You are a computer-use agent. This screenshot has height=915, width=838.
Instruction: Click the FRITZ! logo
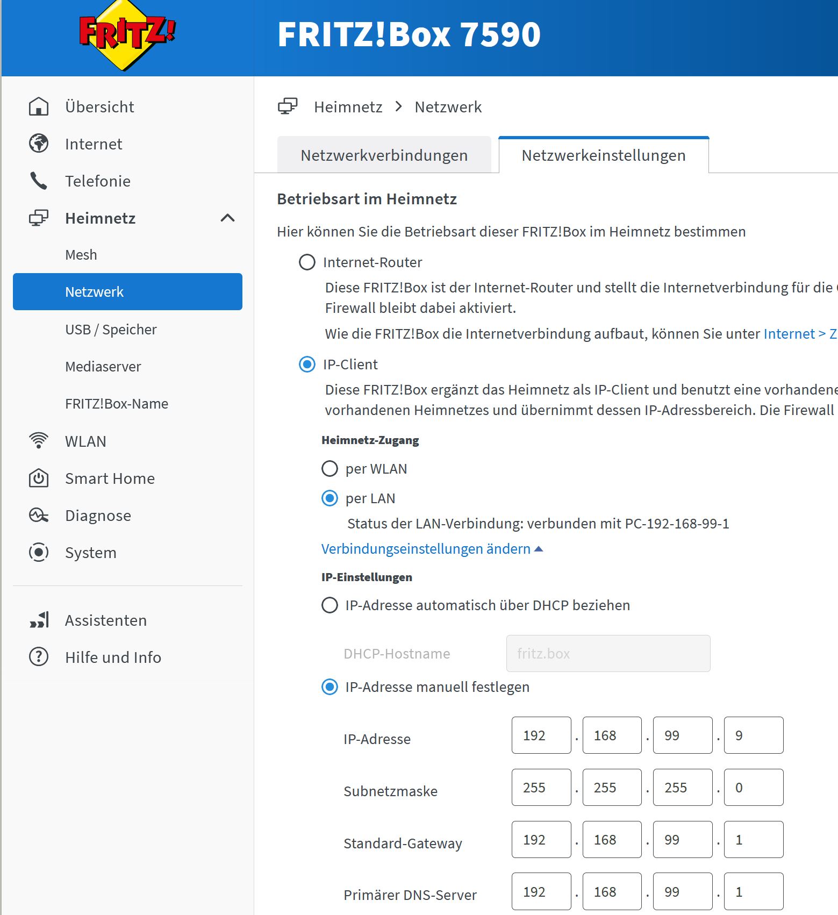point(127,35)
